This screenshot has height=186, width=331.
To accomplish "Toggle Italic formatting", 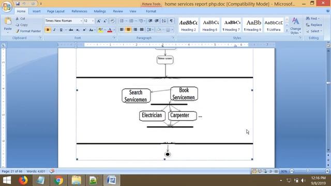I will (54, 30).
